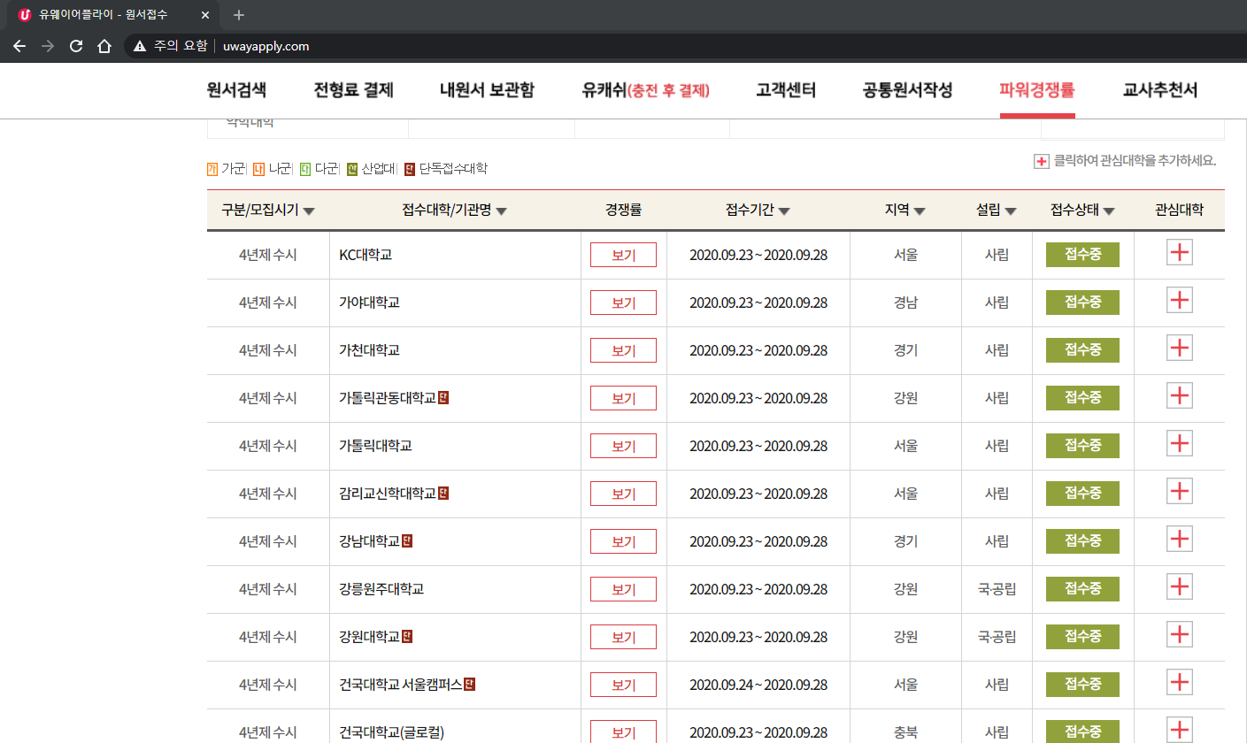Go to 공통원서작성 menu
Screen dimensions: 1247x743
tap(907, 90)
